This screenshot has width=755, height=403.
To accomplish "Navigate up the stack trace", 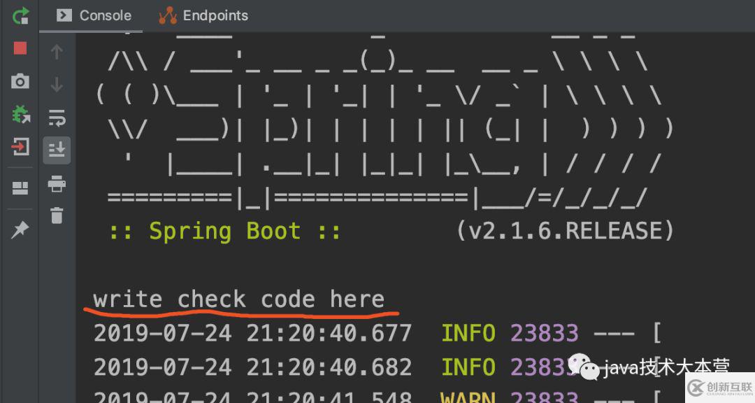I will tap(57, 50).
